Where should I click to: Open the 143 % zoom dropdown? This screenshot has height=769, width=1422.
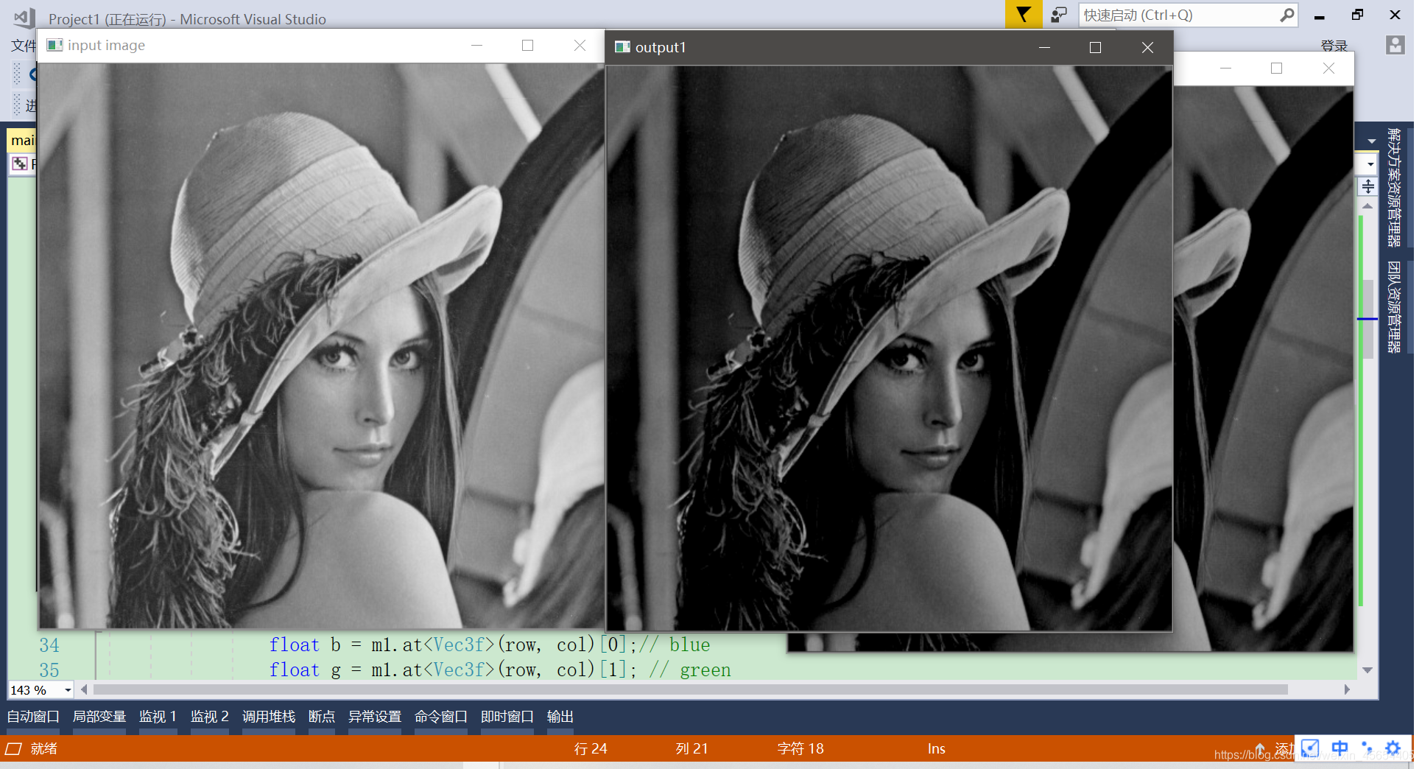pyautogui.click(x=68, y=690)
